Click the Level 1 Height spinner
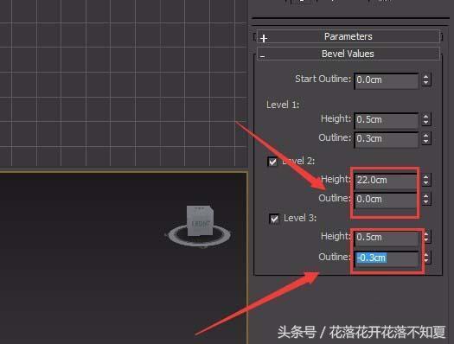Viewport: 454px width, 344px height. [x=426, y=119]
